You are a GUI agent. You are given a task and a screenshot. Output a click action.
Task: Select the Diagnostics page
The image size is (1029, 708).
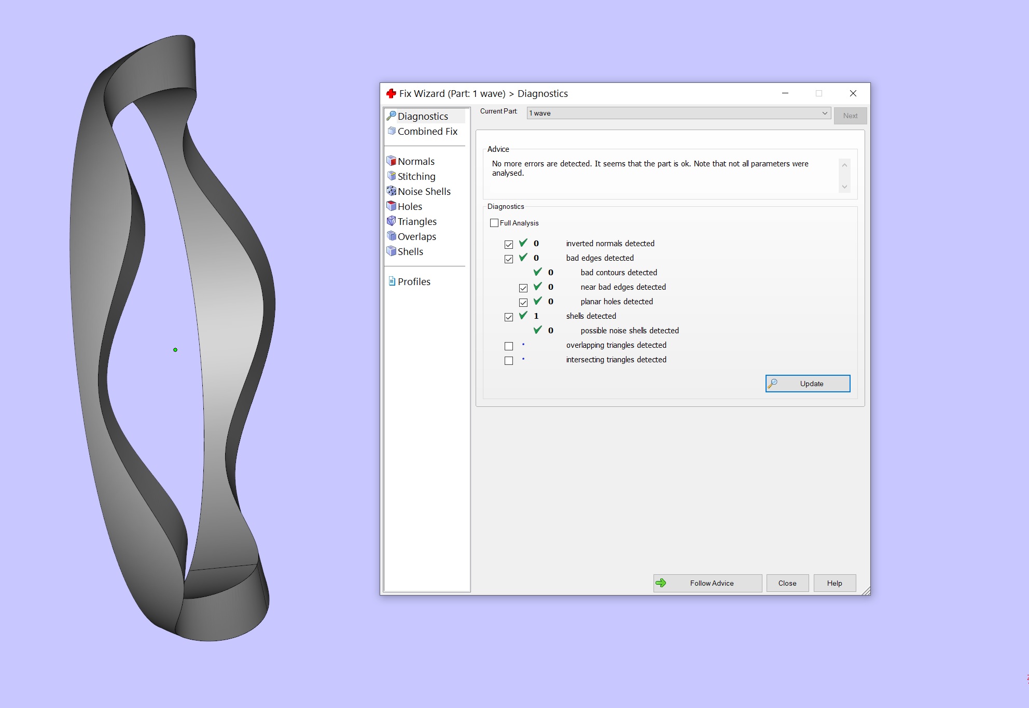(x=422, y=117)
